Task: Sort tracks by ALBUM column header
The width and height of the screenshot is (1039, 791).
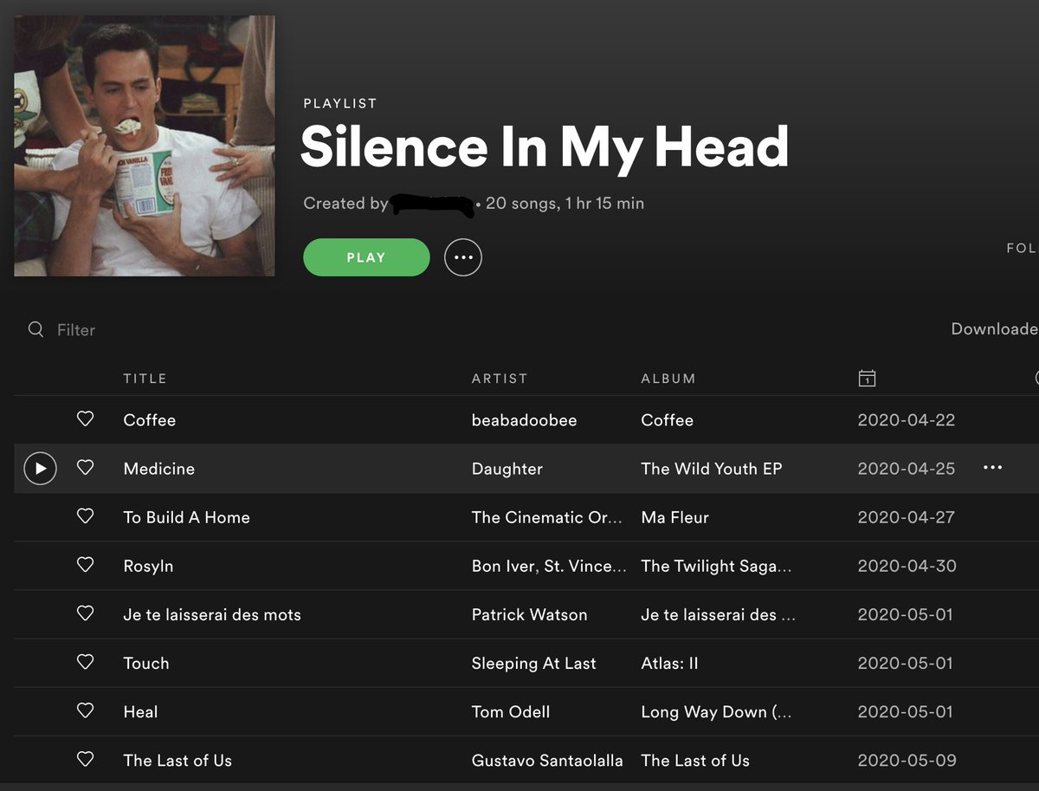Action: pos(668,379)
